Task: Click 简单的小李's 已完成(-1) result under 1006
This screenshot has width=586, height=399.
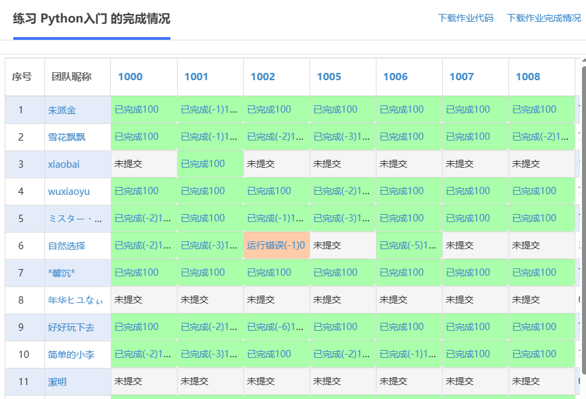Action: [409, 354]
